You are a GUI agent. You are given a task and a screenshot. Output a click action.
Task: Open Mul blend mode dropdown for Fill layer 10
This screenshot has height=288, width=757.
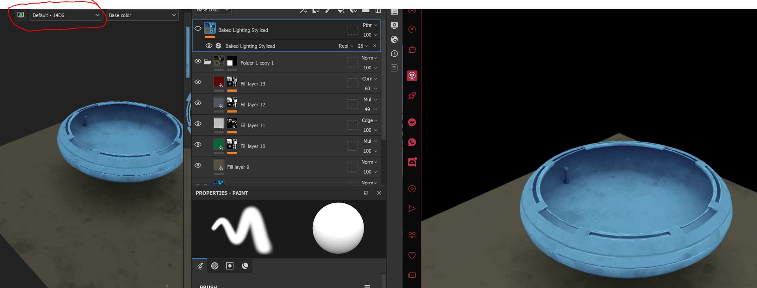tap(370, 141)
